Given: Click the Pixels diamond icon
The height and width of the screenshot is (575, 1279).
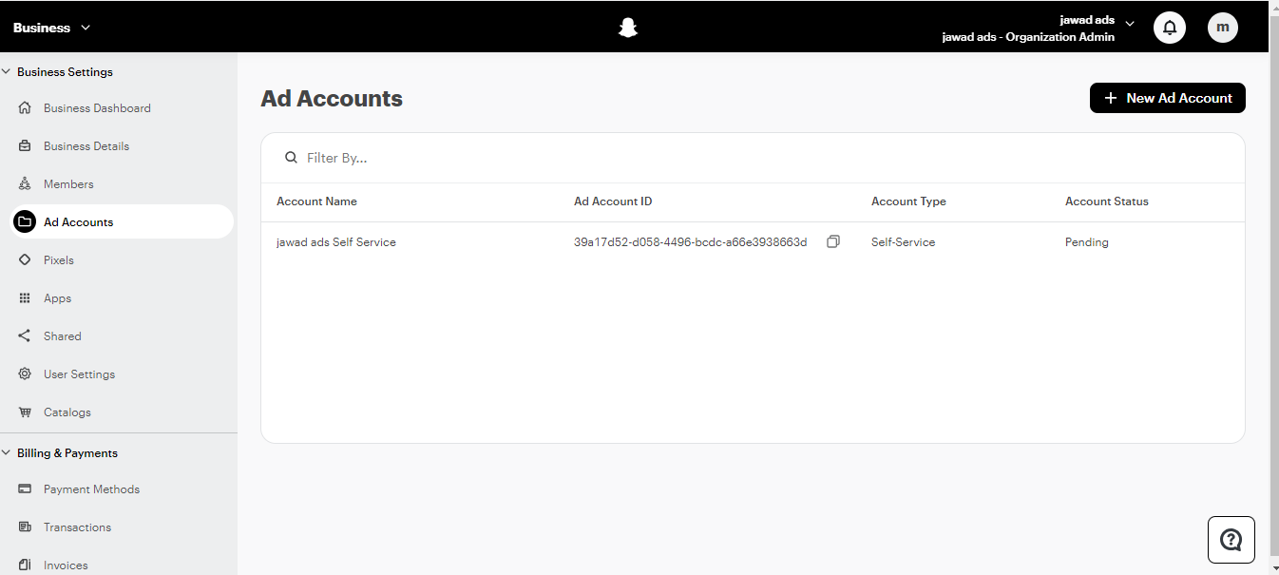Looking at the screenshot, I should click(26, 260).
